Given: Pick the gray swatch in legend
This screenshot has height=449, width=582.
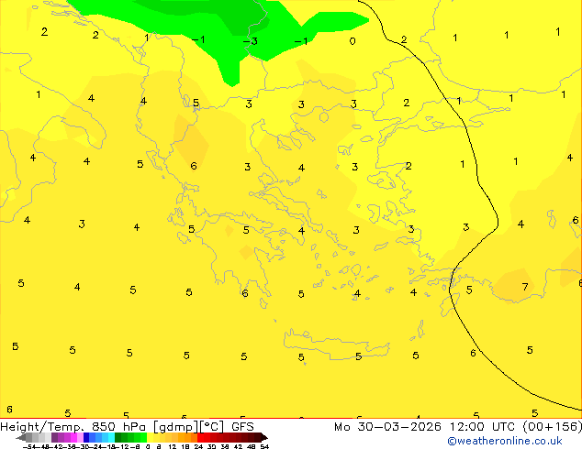Looking at the screenshot, I should 28,437.
